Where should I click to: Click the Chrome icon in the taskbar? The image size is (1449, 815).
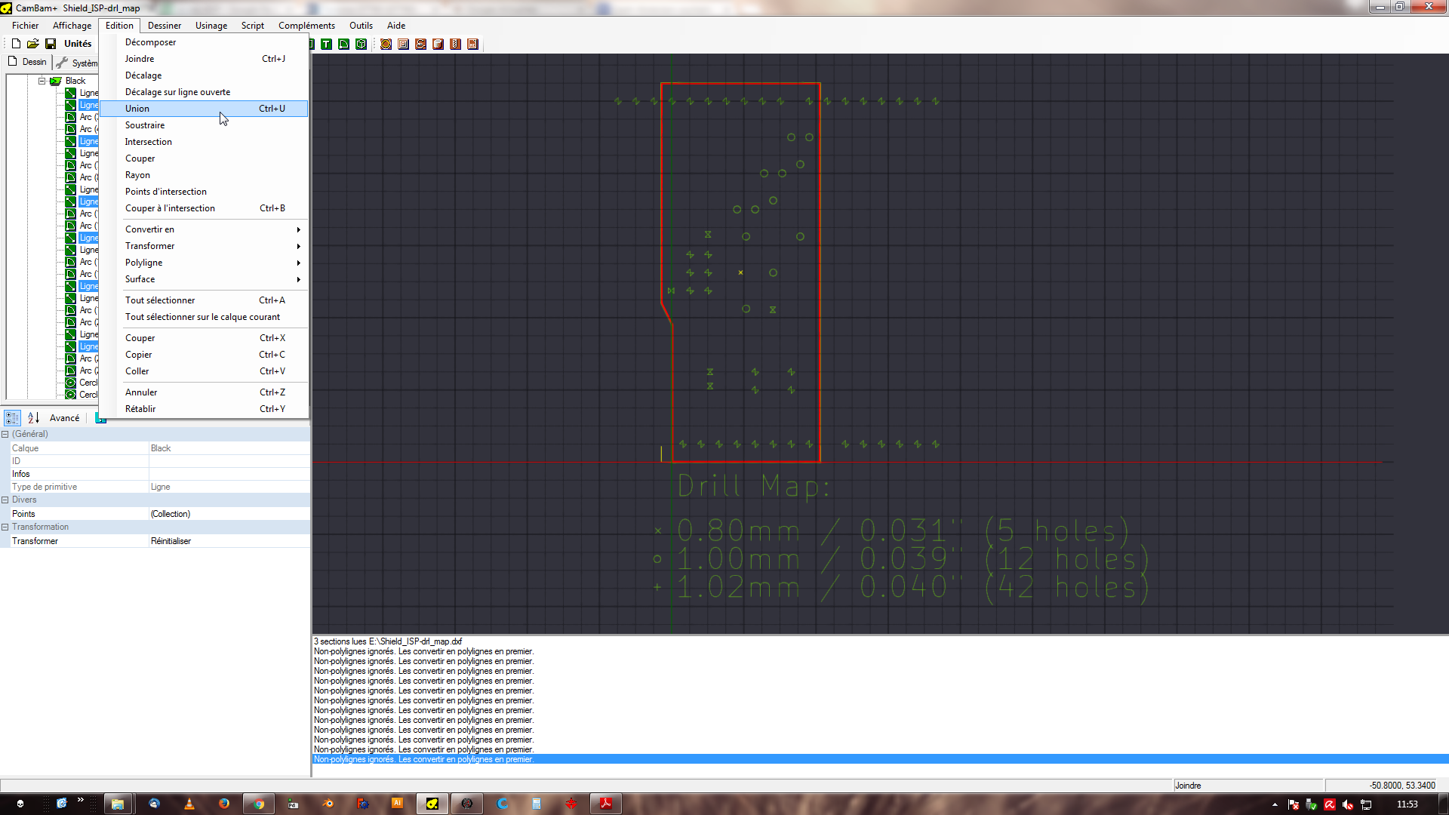coord(259,804)
